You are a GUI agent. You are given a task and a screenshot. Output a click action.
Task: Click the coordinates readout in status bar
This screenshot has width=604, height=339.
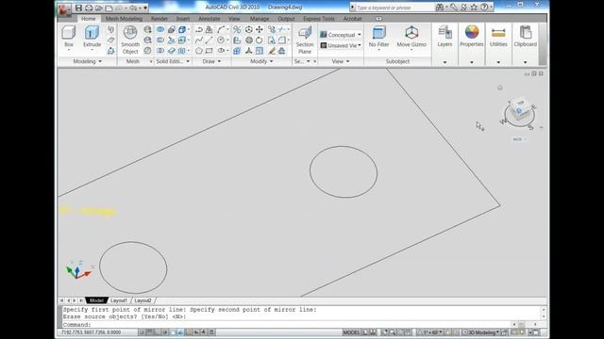91,332
